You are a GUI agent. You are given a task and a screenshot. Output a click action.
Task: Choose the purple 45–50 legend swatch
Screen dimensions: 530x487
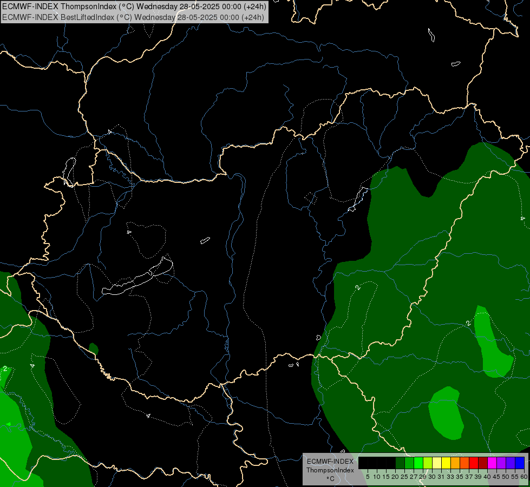click(x=502, y=463)
